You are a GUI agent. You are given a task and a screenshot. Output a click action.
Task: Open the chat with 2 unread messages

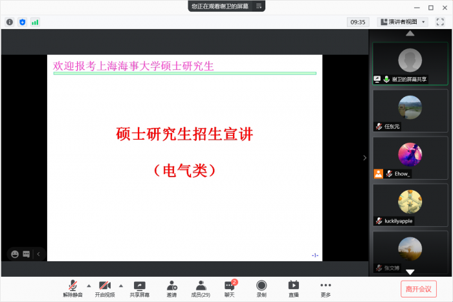(x=230, y=288)
